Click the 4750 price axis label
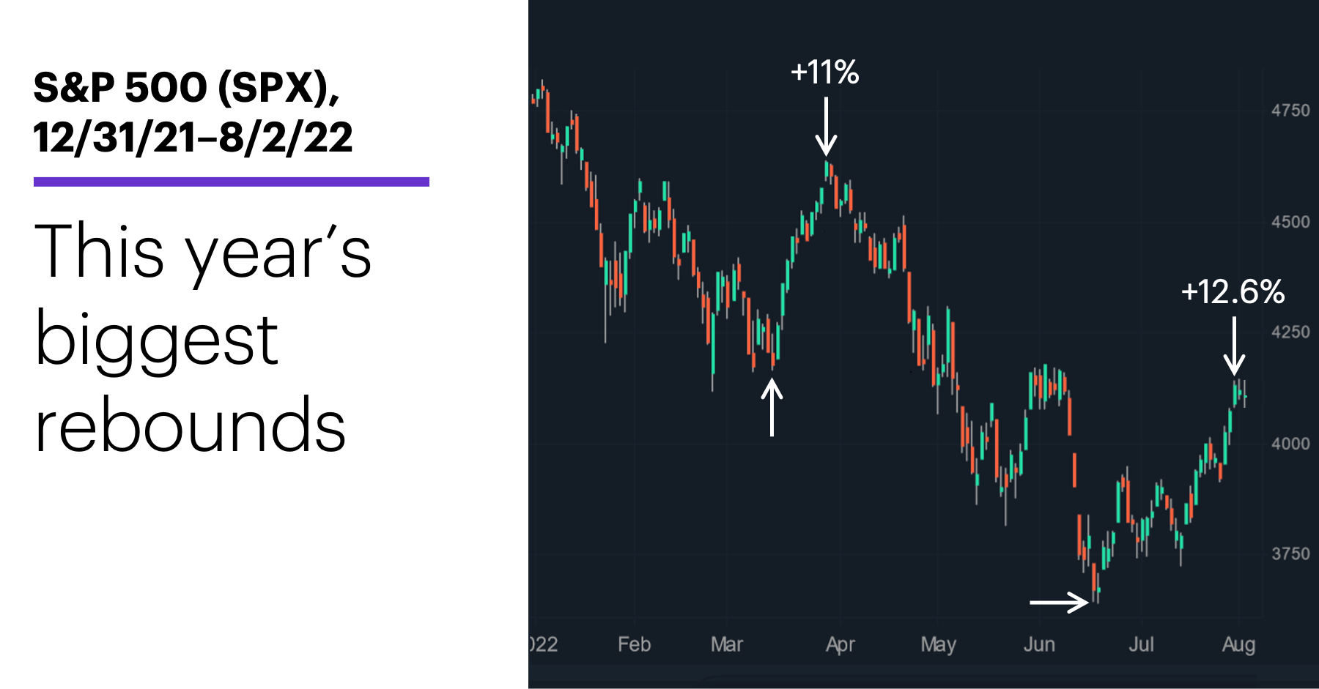 tap(1290, 111)
